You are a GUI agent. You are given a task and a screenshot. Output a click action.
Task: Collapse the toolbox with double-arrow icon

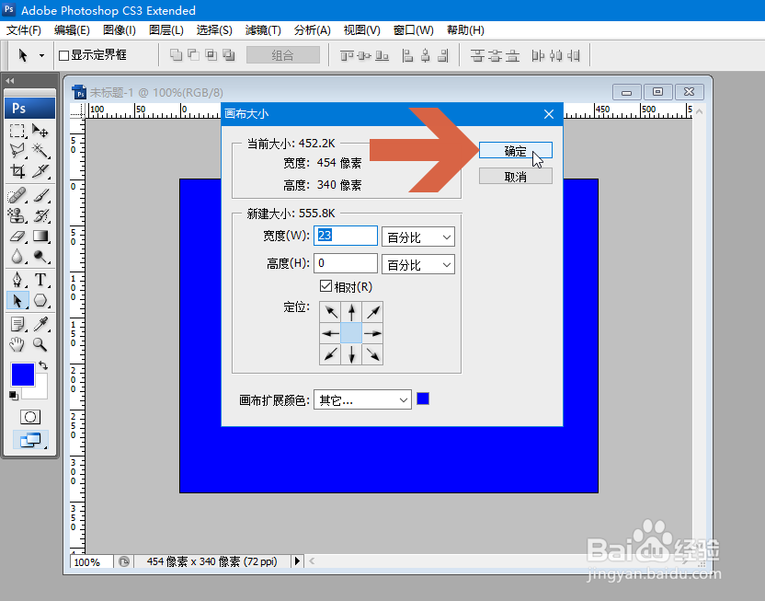pyautogui.click(x=10, y=81)
